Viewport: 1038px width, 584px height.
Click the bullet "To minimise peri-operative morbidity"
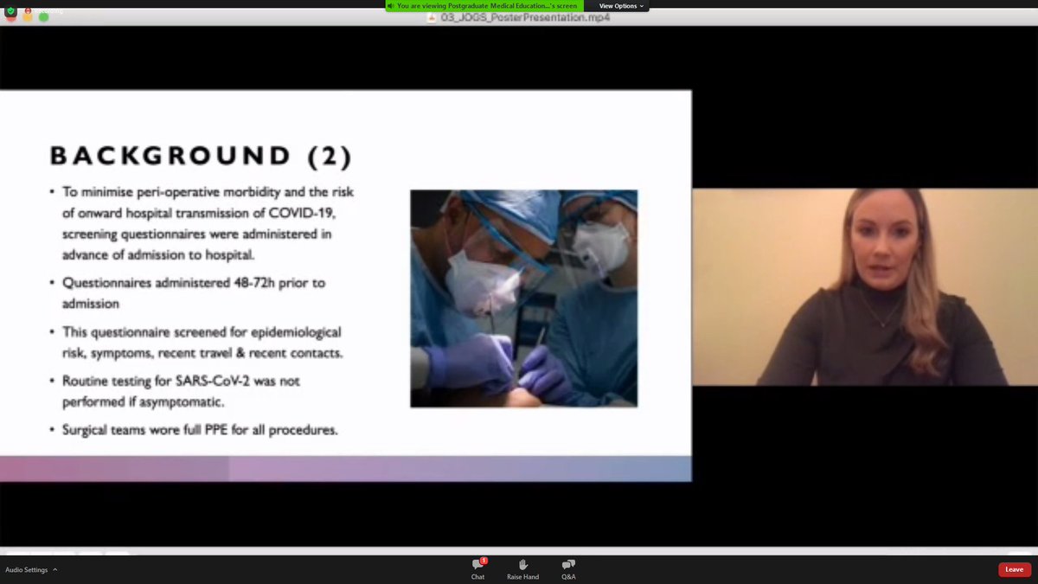click(208, 223)
